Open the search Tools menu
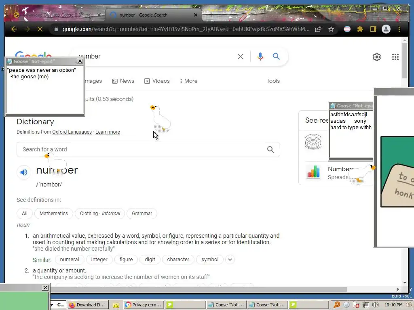This screenshot has height=310, width=414. (x=273, y=81)
